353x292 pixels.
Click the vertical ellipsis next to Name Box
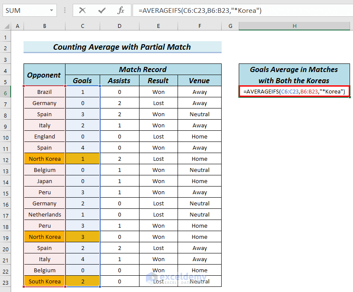tap(65, 10)
